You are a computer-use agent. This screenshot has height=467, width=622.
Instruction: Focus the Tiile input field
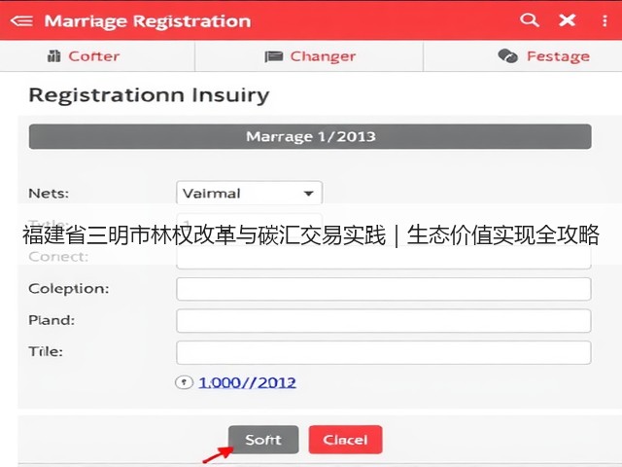pos(384,352)
